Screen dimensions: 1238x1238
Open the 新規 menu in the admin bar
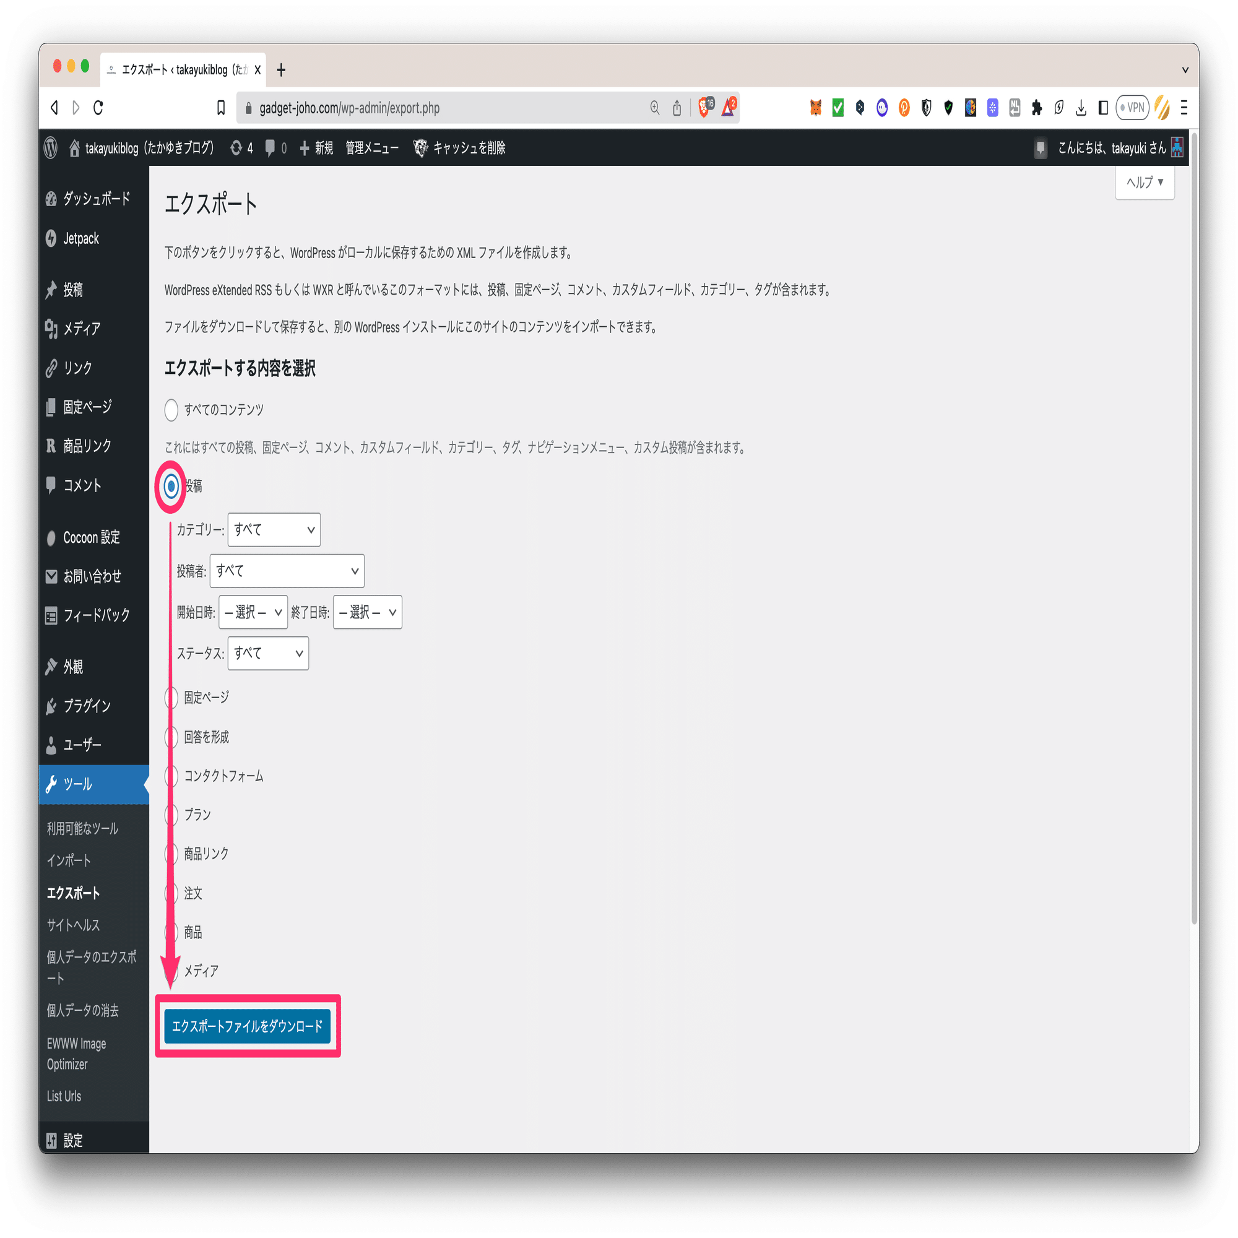tap(316, 148)
